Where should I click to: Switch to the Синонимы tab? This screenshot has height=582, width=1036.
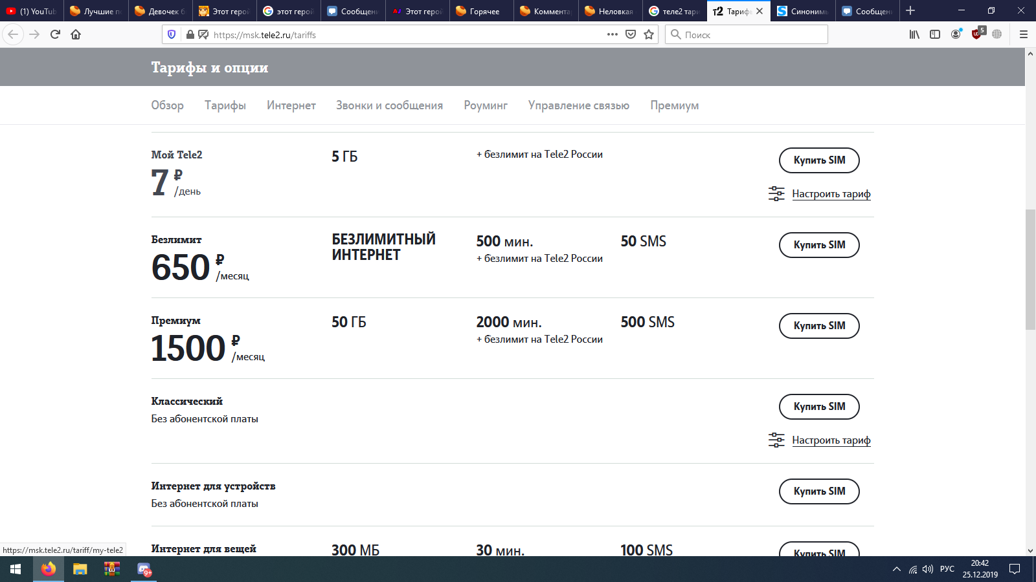(x=803, y=11)
